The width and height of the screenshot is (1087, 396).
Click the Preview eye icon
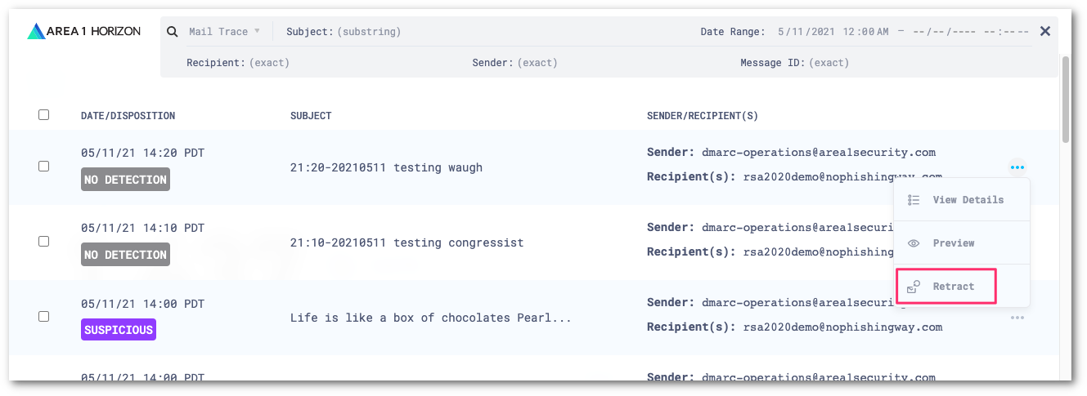coord(914,243)
